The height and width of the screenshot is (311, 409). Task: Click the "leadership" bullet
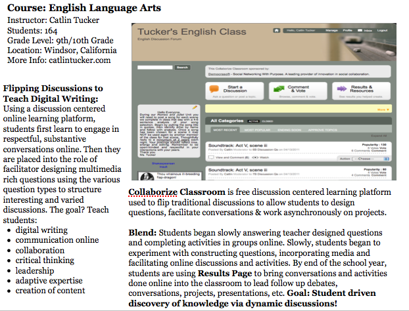click(x=35, y=271)
